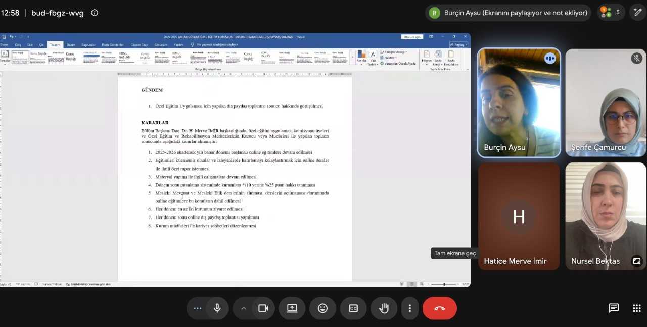Click the annotation pen sparkle icon
This screenshot has width=647, height=327.
[x=638, y=13]
